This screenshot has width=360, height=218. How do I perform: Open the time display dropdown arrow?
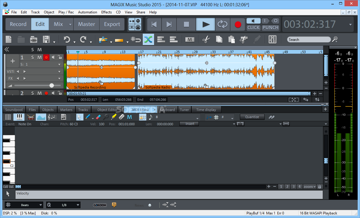pyautogui.click(x=350, y=25)
